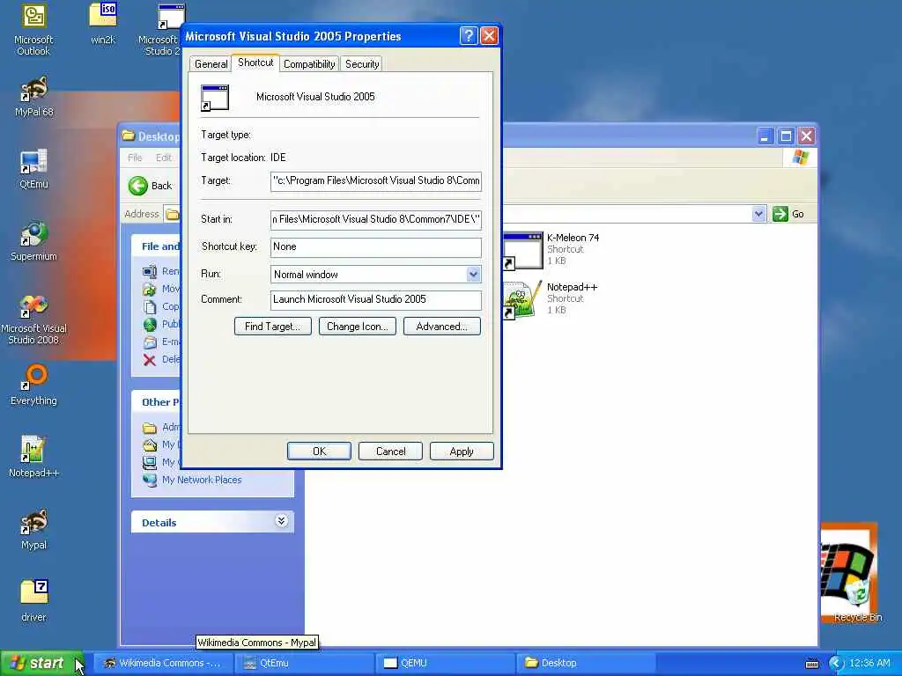
Task: Click the Apply button
Action: (462, 452)
